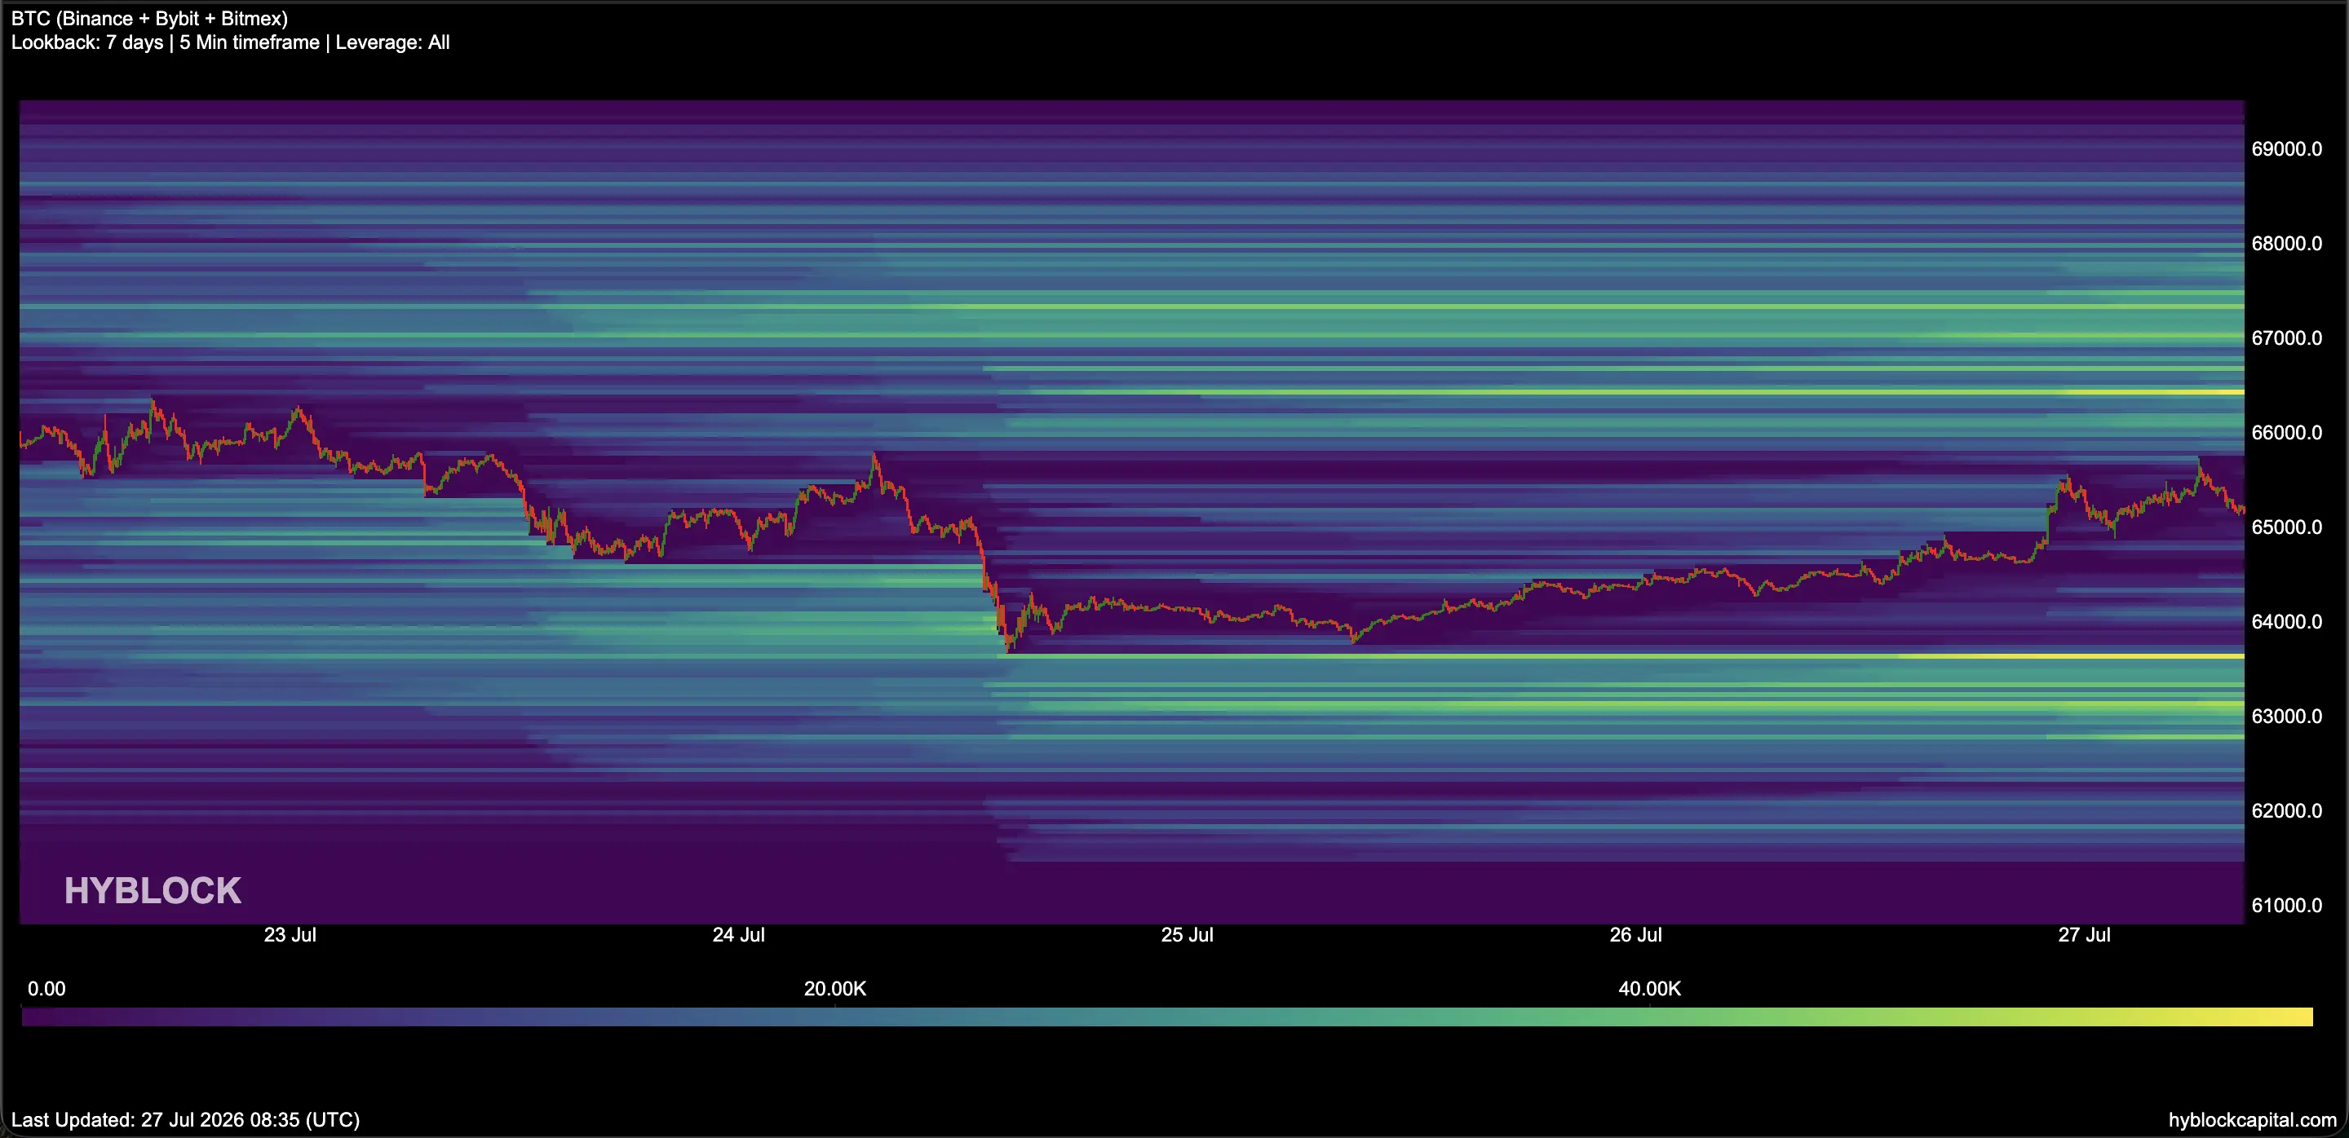Click the 63000.0 price axis label
The height and width of the screenshot is (1138, 2349).
(2286, 717)
